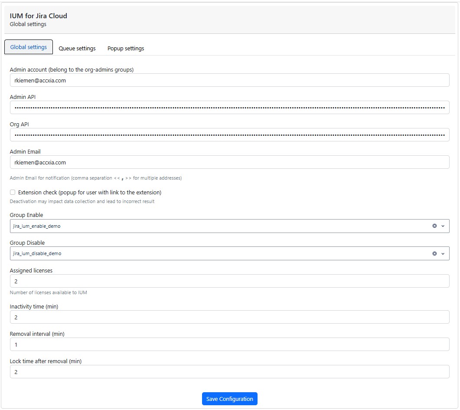Open the Popup settings tab

pos(125,48)
